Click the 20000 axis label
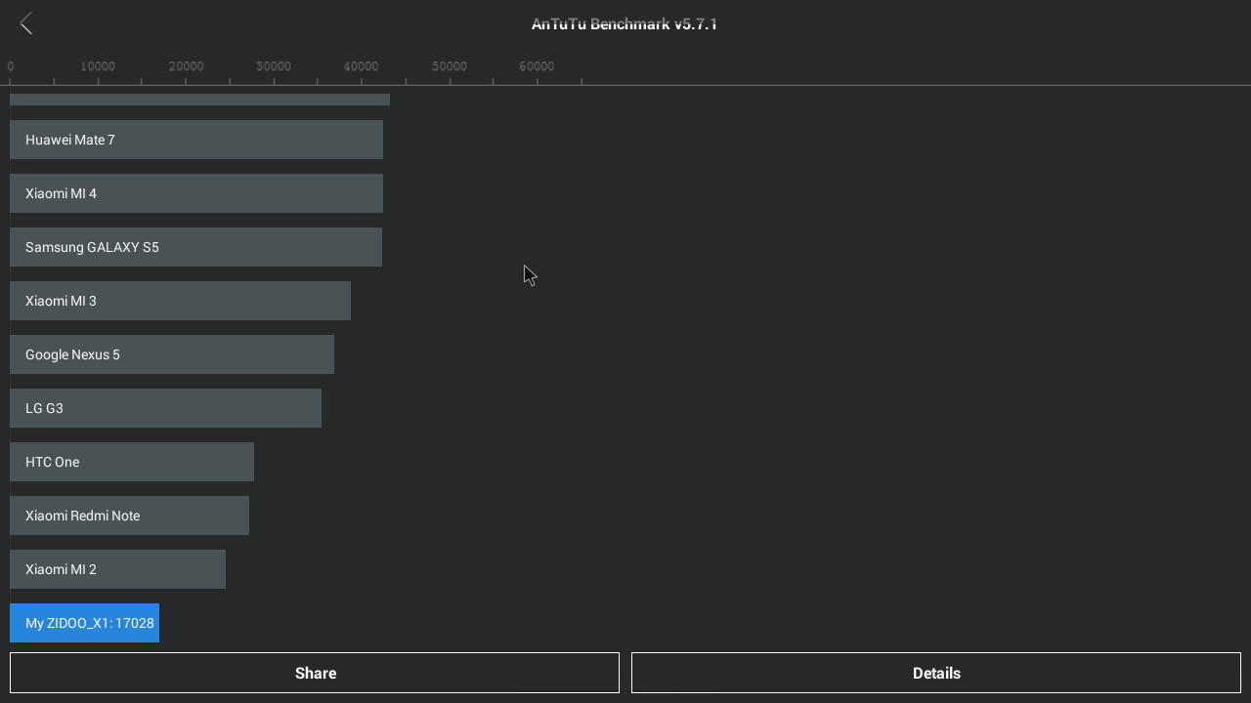This screenshot has height=703, width=1251. (186, 66)
